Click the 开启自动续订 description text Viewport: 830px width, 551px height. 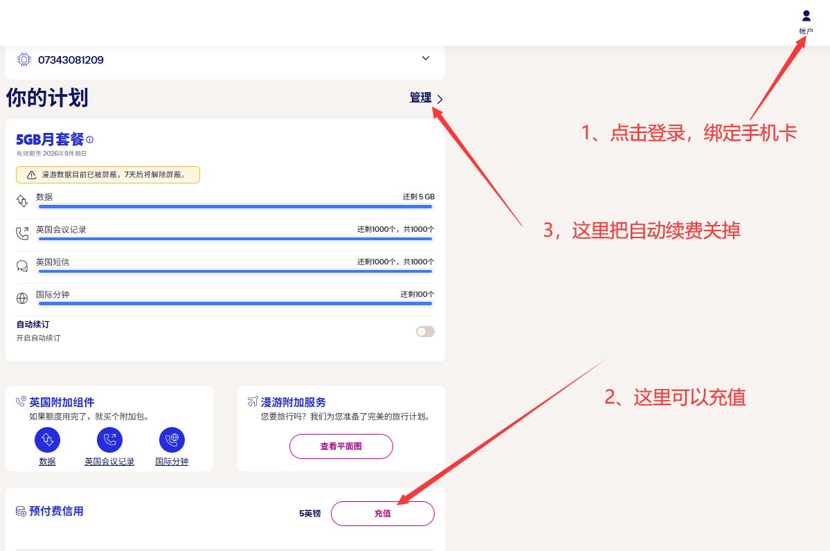[x=38, y=338]
